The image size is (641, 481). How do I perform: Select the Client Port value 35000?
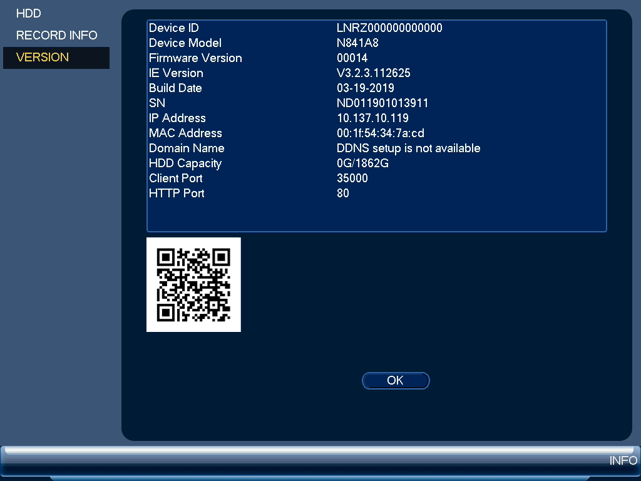[352, 178]
